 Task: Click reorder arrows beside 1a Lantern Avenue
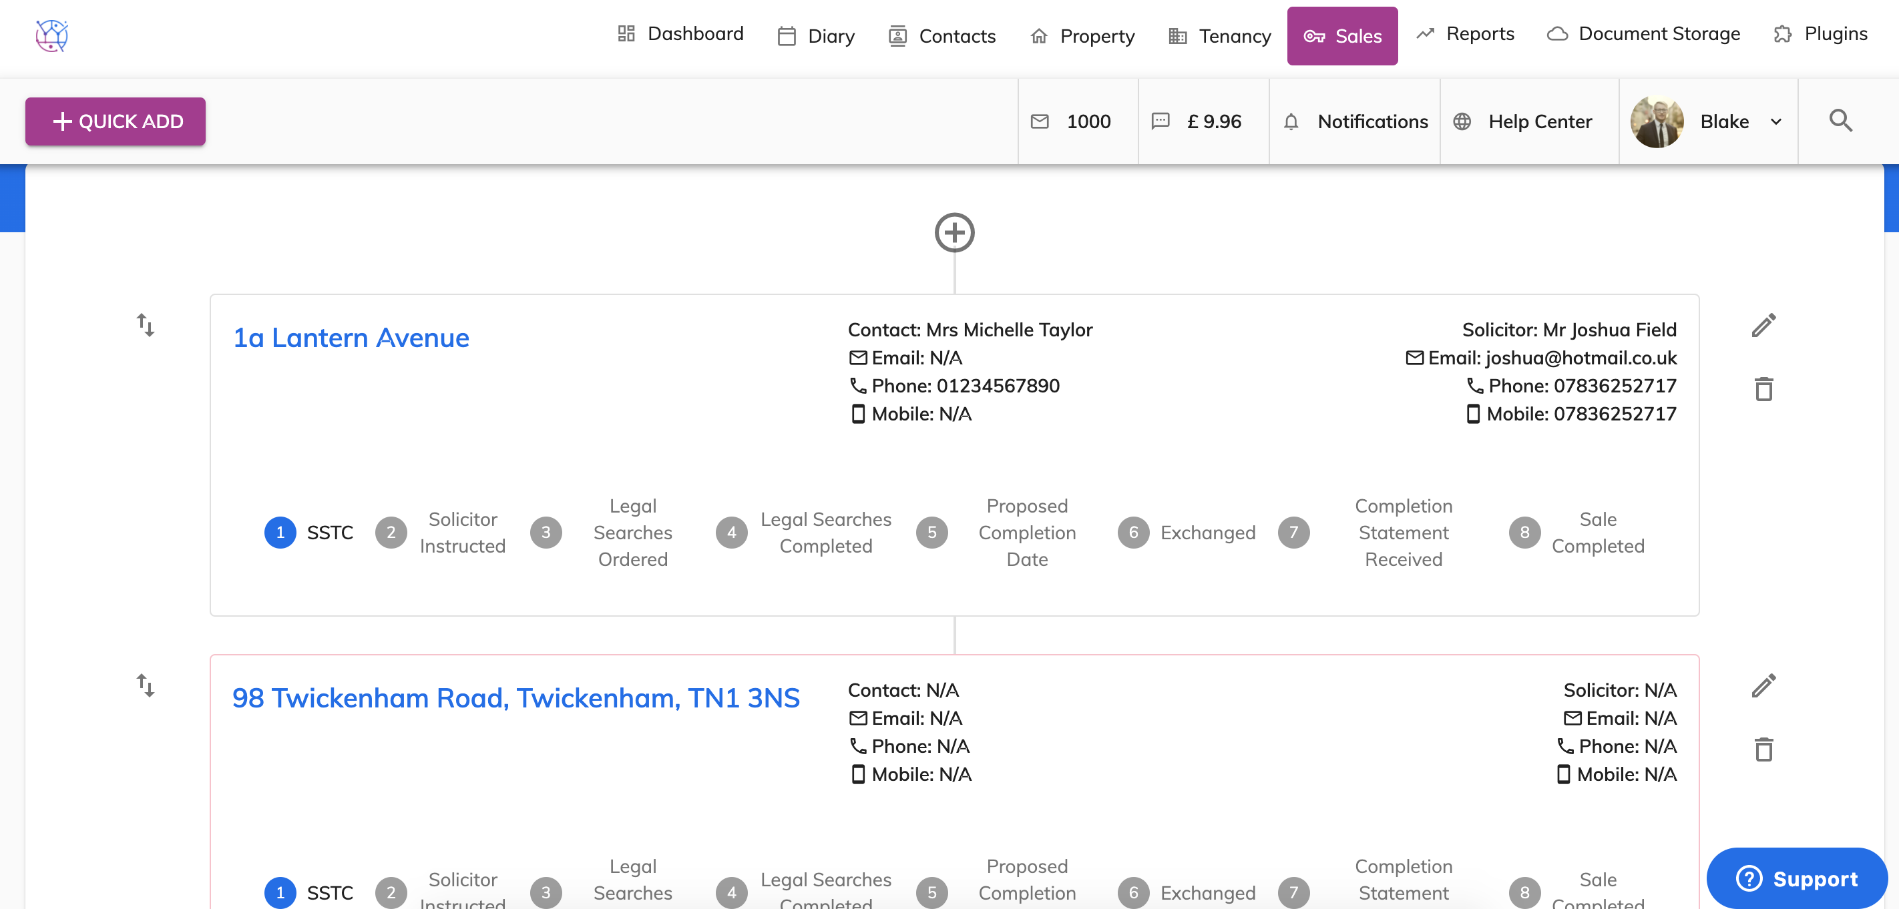145,325
